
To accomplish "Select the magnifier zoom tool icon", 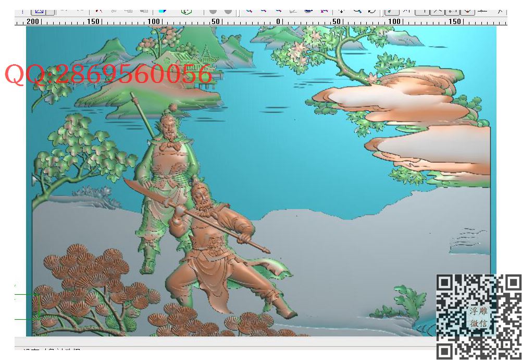I will [x=357, y=10].
